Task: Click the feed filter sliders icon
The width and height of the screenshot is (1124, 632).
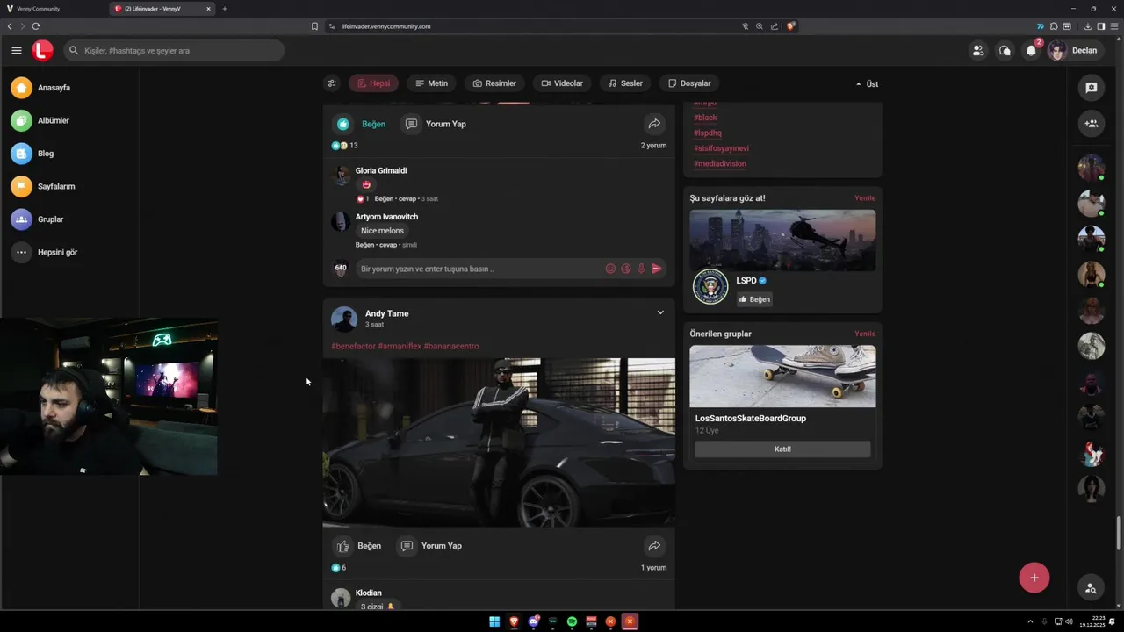Action: pyautogui.click(x=331, y=83)
